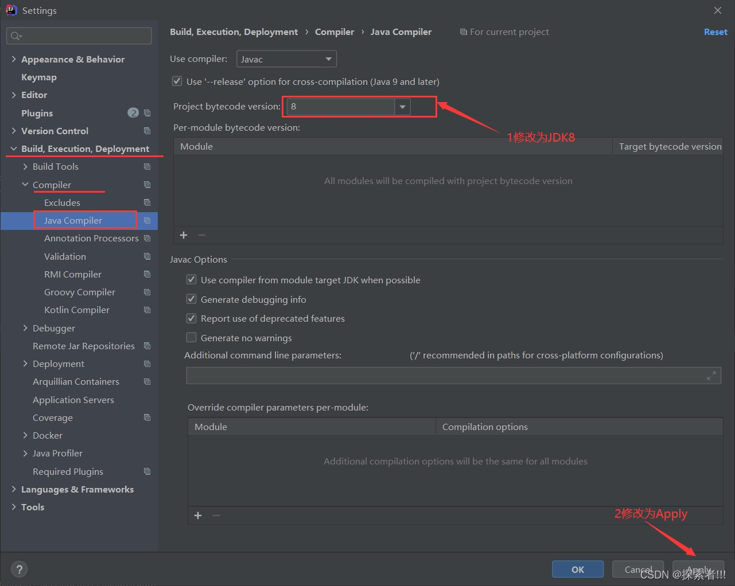Click the minus icon under override compiler parameters table

tap(216, 515)
